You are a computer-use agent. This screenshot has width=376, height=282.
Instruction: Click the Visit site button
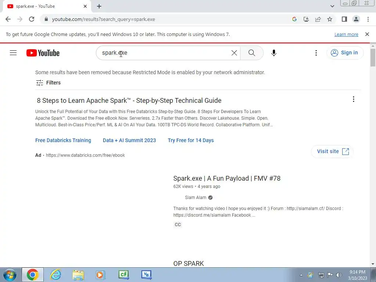click(x=332, y=151)
